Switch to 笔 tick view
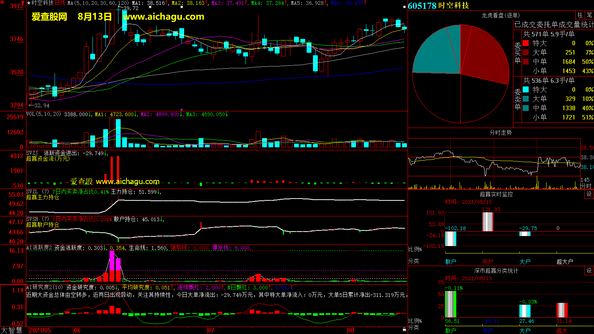 589,15
